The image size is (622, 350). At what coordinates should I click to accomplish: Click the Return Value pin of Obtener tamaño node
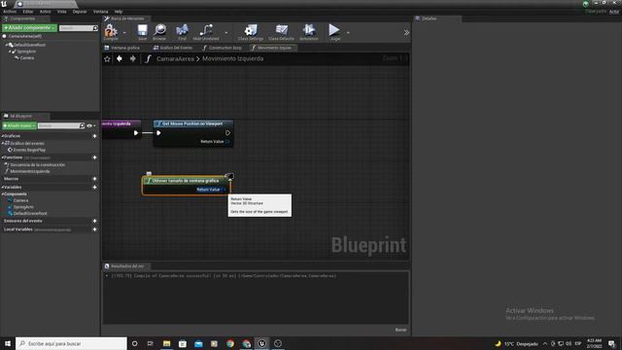pos(225,190)
